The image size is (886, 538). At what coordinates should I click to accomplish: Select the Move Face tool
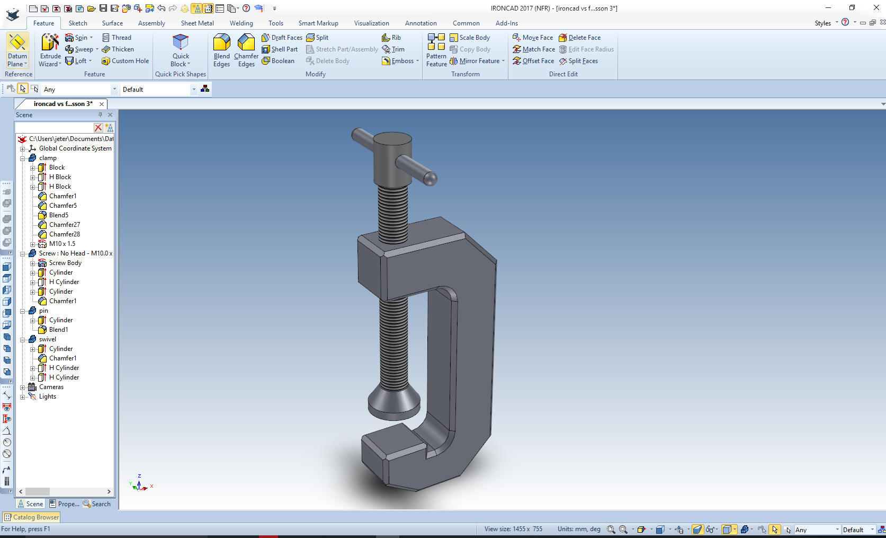pos(533,38)
